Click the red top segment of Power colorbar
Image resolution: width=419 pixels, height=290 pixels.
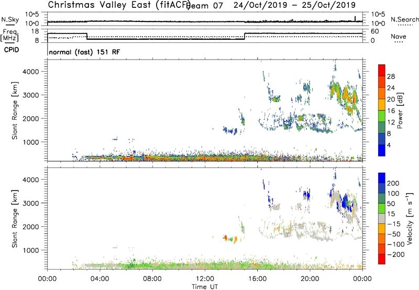382,70
